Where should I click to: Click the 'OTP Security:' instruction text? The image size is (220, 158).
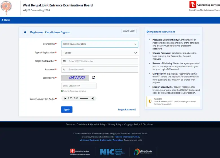coord(159,74)
